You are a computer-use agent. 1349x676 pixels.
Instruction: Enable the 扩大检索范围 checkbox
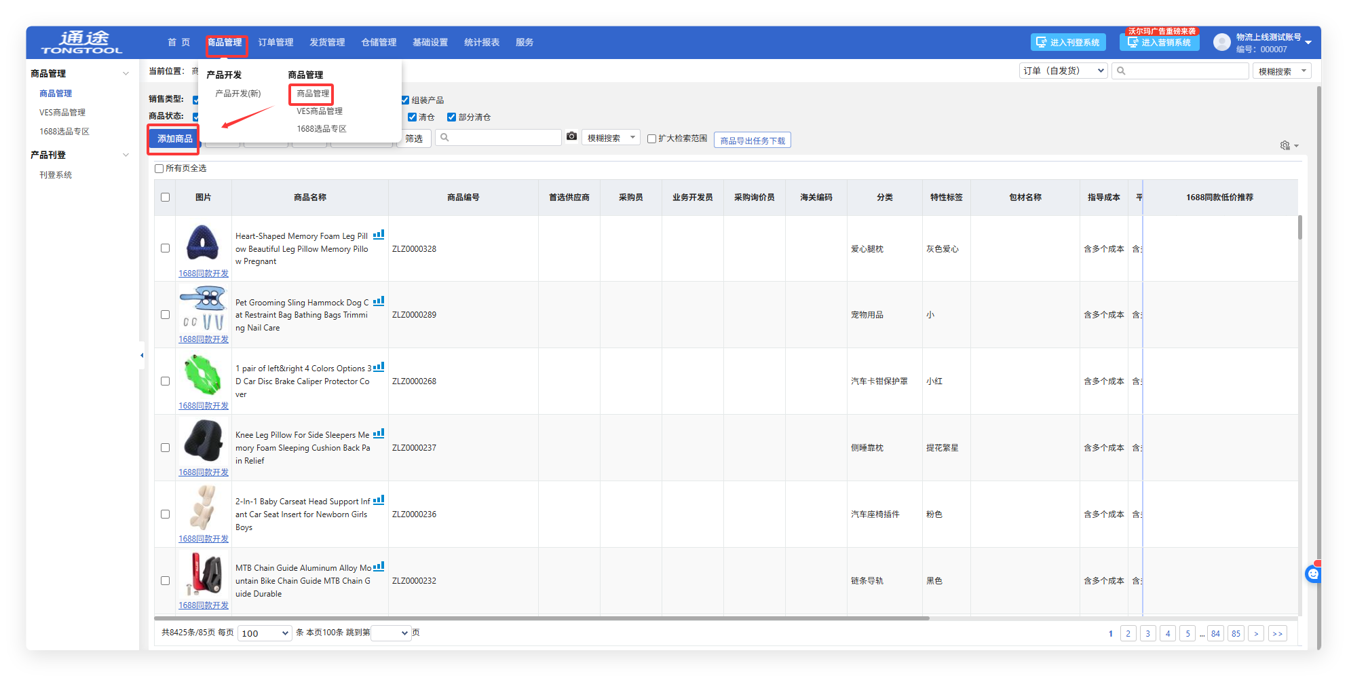click(651, 138)
